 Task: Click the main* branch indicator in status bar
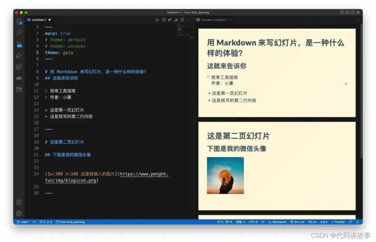click(x=23, y=222)
